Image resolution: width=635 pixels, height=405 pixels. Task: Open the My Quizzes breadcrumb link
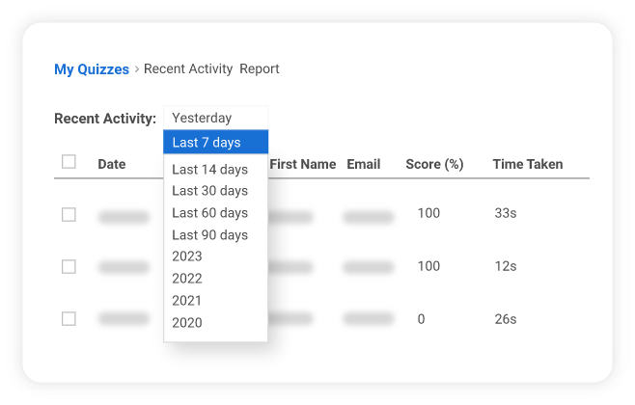pos(92,69)
